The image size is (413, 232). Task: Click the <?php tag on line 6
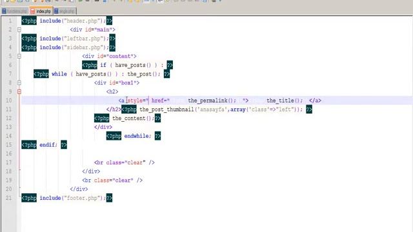(90, 65)
